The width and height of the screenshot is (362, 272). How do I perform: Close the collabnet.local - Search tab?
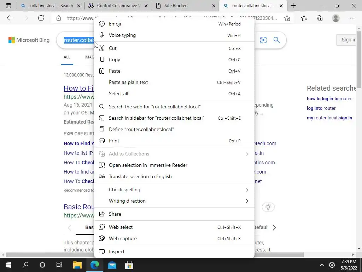point(78,6)
